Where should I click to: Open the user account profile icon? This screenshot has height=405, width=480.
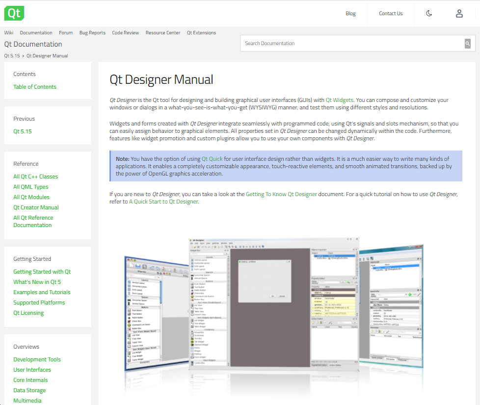coord(459,14)
